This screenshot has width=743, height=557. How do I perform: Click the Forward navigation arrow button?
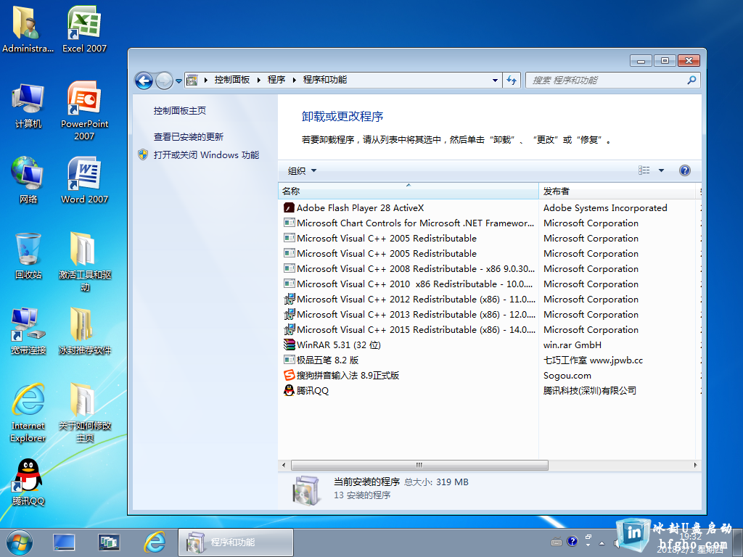(x=164, y=81)
